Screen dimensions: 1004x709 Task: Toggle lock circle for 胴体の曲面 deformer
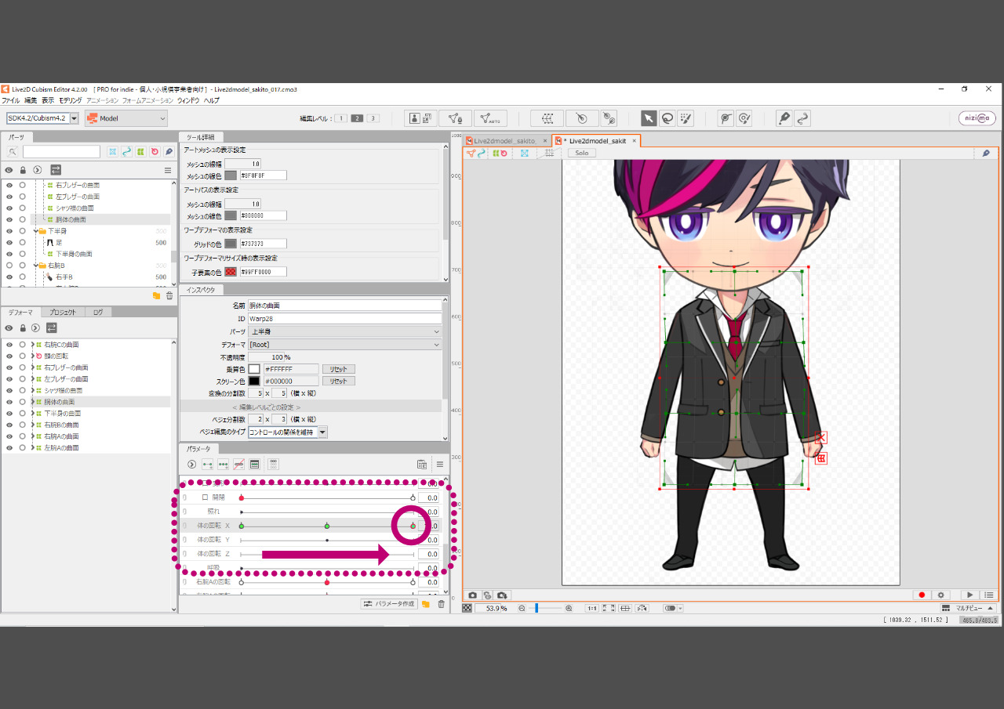[23, 402]
